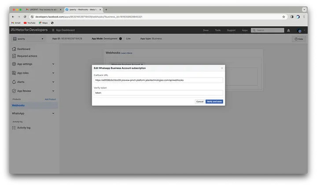Image resolution: width=317 pixels, height=186 pixels.
Task: Click Cancel in the dialog
Action: 200,102
